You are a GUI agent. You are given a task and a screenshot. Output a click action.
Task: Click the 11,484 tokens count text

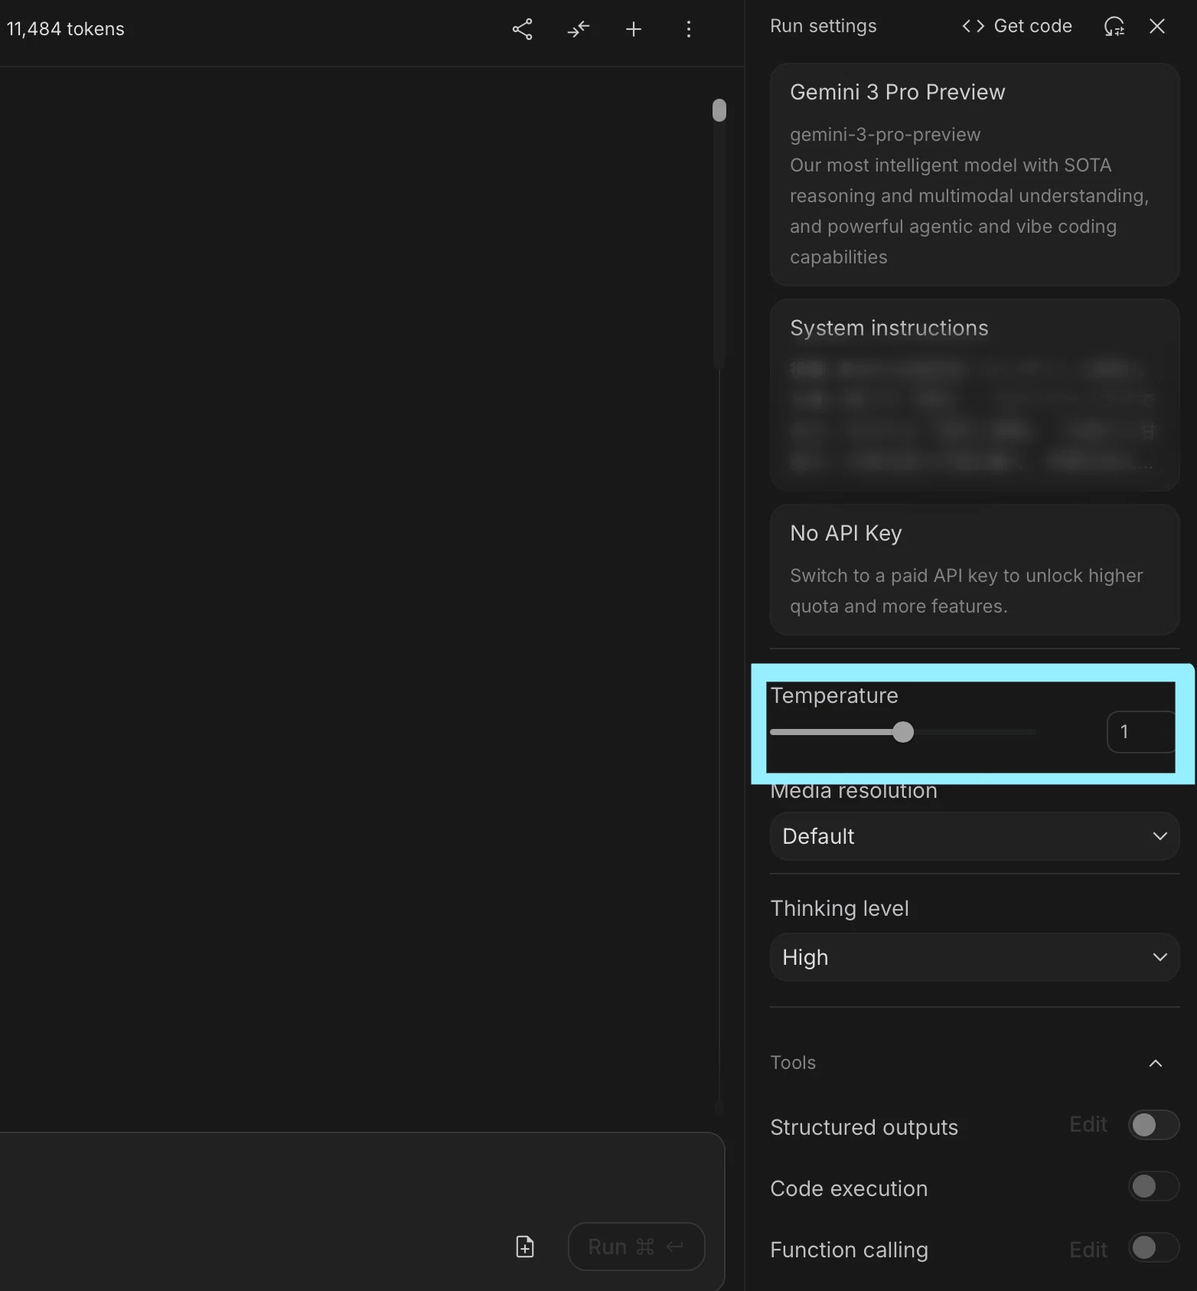click(66, 29)
